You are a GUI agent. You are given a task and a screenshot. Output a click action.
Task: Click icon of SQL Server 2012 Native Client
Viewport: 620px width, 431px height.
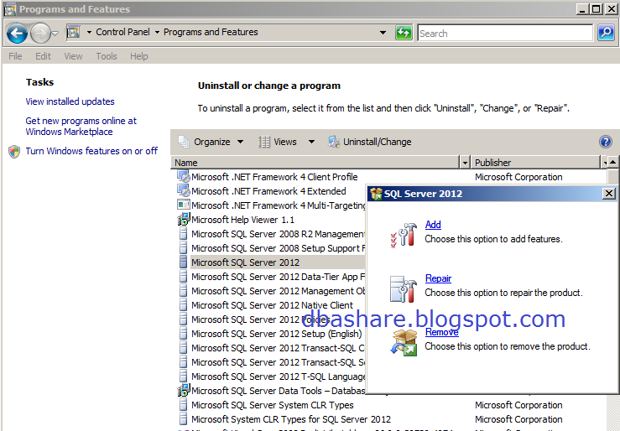[x=183, y=304]
